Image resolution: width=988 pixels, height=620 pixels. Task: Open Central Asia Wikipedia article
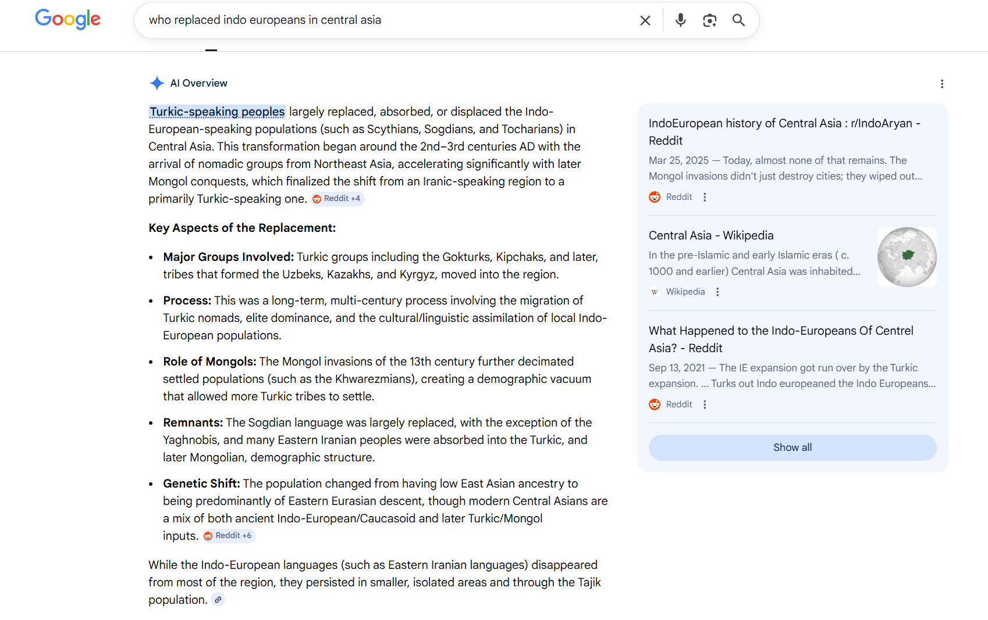tap(710, 235)
